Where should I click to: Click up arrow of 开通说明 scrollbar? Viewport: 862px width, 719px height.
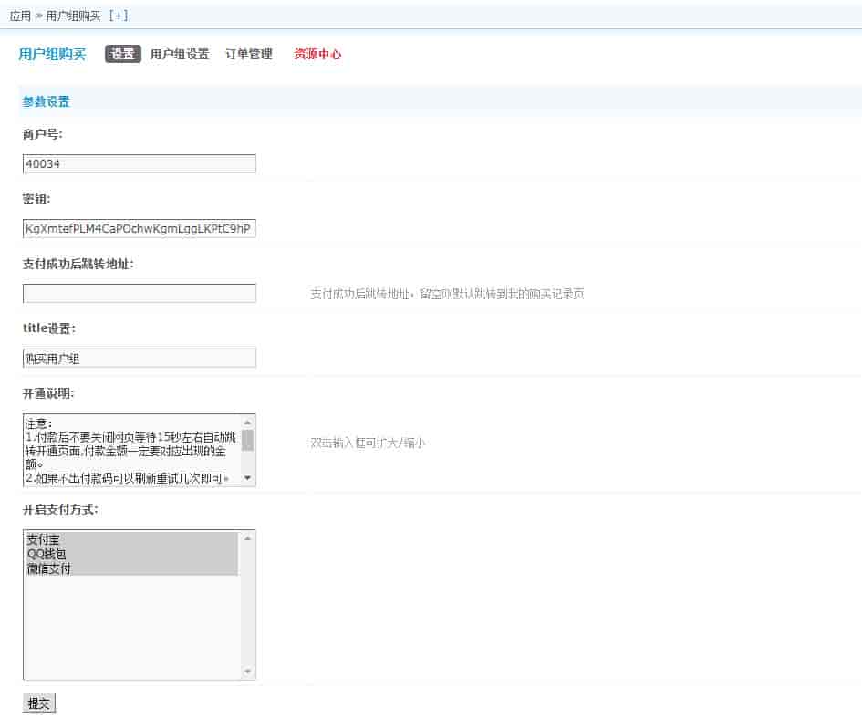tap(248, 422)
